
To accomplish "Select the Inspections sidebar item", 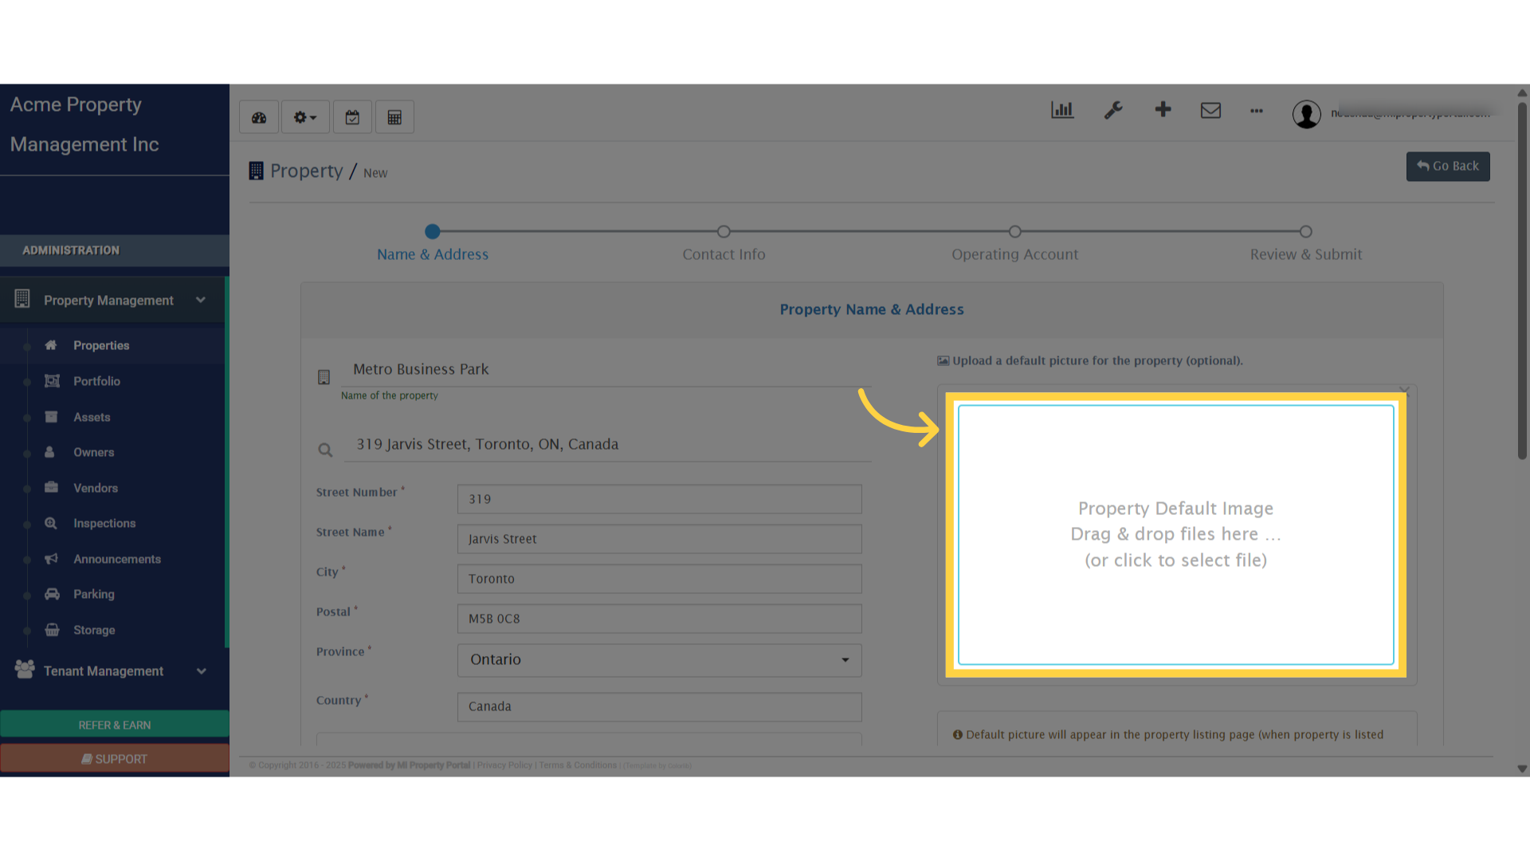I will 104,523.
